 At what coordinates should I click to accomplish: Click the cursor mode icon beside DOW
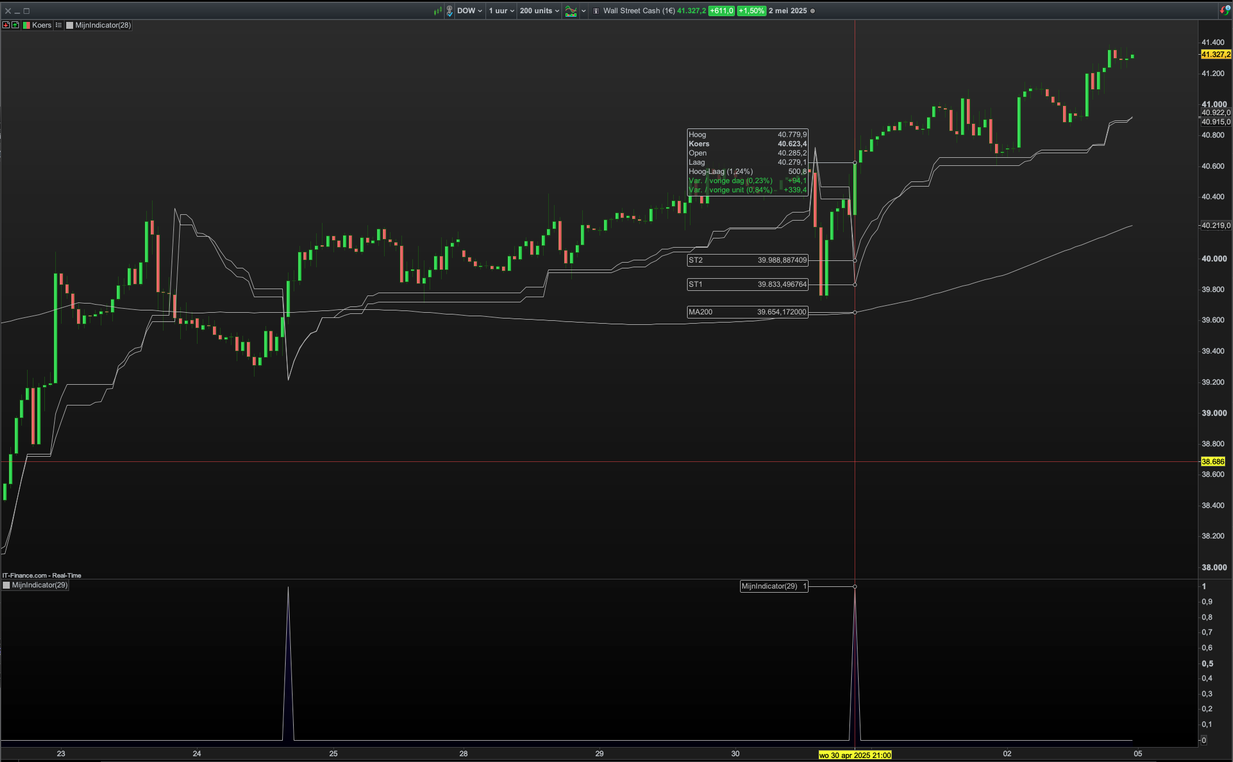coord(449,10)
